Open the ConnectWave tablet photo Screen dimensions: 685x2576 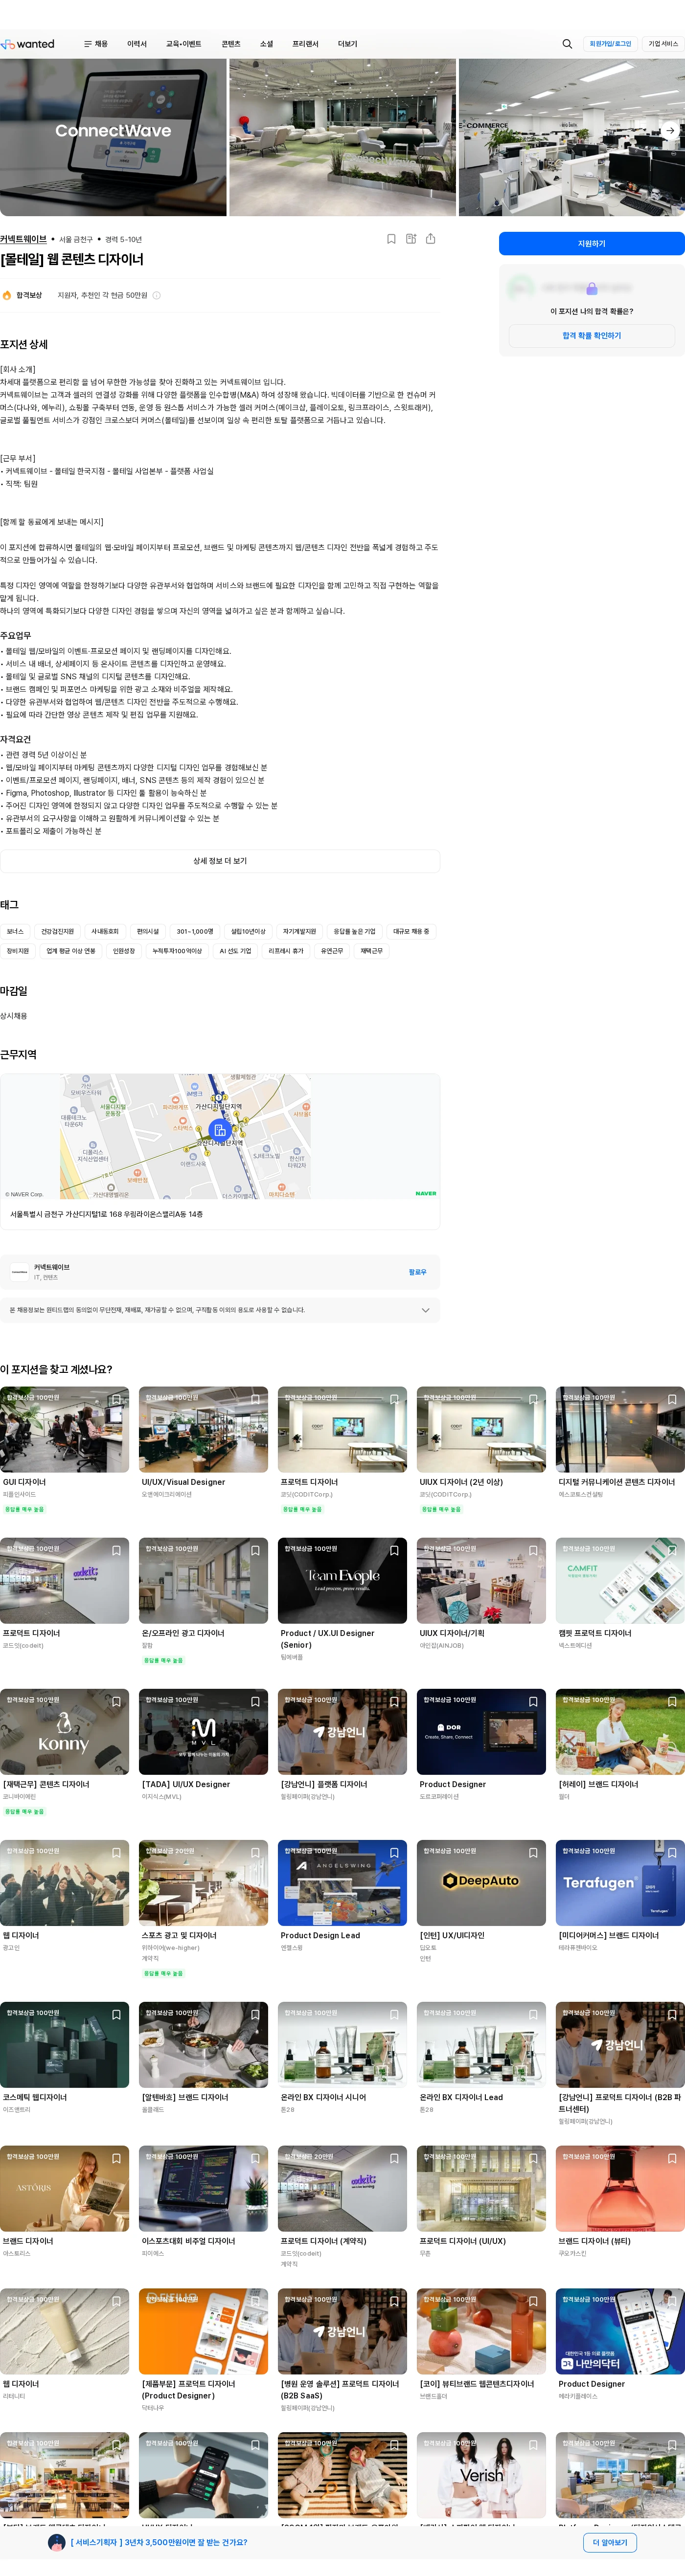point(113,137)
